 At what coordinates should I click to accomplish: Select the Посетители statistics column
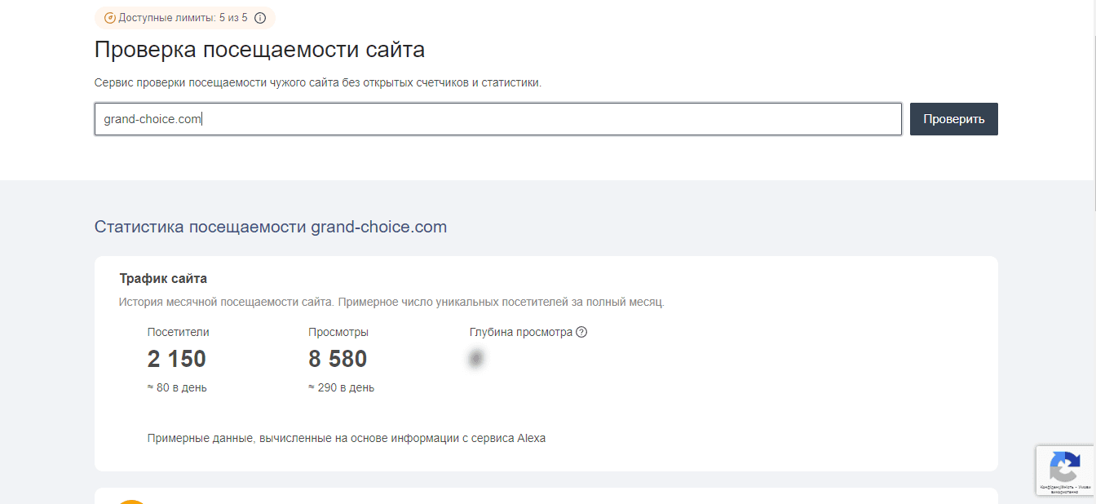pyautogui.click(x=176, y=359)
